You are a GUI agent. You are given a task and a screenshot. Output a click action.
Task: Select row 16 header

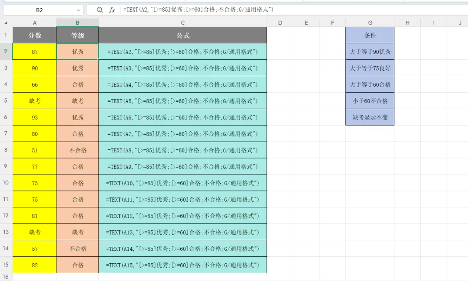pyautogui.click(x=6, y=277)
